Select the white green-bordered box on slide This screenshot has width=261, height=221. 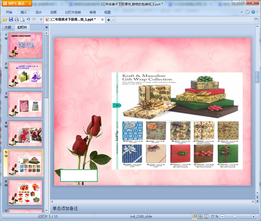pyautogui.click(x=79, y=176)
